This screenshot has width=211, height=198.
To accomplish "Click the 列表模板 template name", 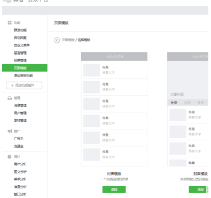I will [x=114, y=174].
